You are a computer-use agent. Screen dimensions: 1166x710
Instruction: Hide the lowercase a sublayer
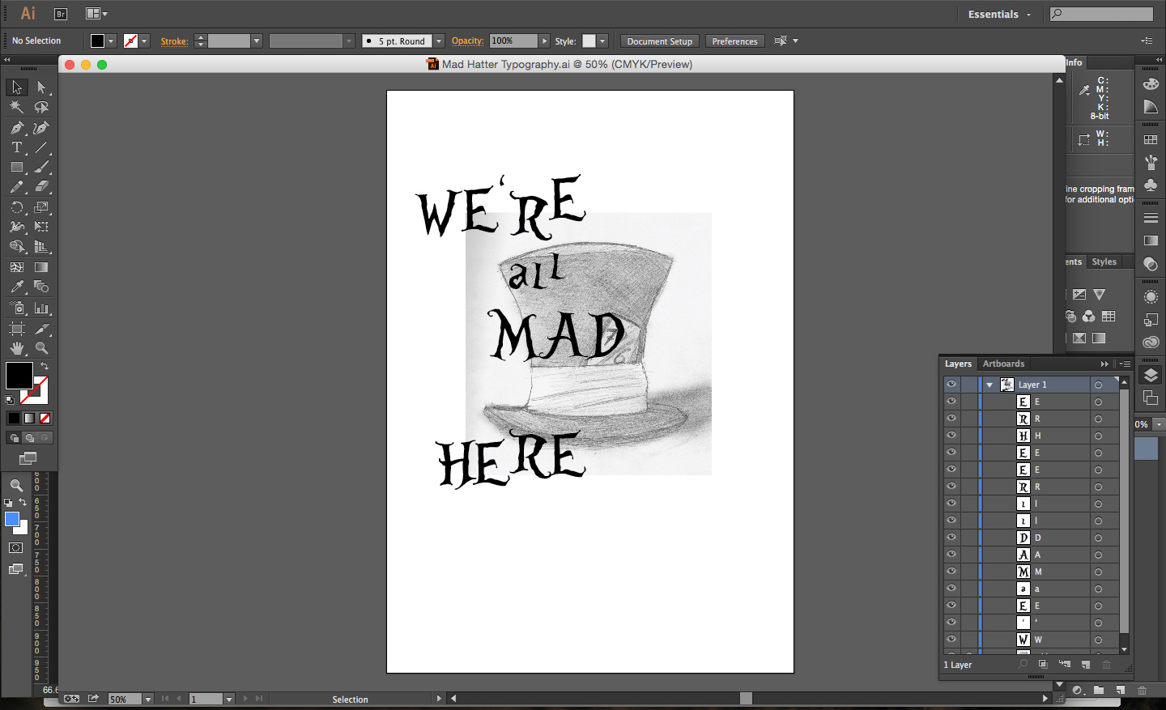coord(951,589)
